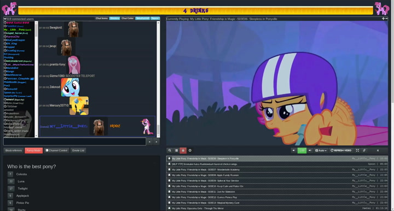The width and height of the screenshot is (394, 211).
Task: Open the Auto quality dropdown
Action: tap(321, 150)
